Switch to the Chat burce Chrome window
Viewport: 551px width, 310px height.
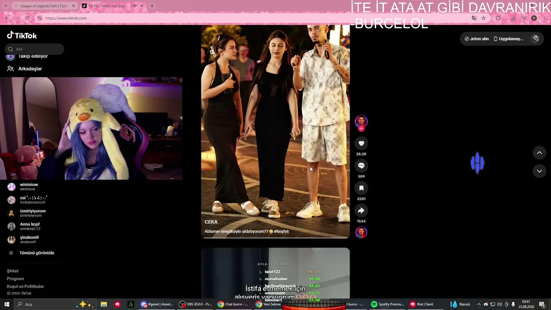pyautogui.click(x=233, y=304)
